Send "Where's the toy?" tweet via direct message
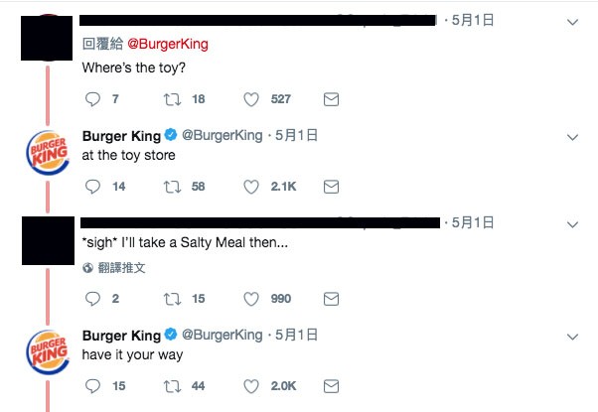 332,99
